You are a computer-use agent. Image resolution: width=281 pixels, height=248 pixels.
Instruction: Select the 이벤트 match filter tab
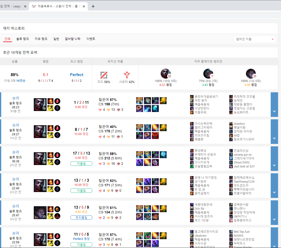91,39
